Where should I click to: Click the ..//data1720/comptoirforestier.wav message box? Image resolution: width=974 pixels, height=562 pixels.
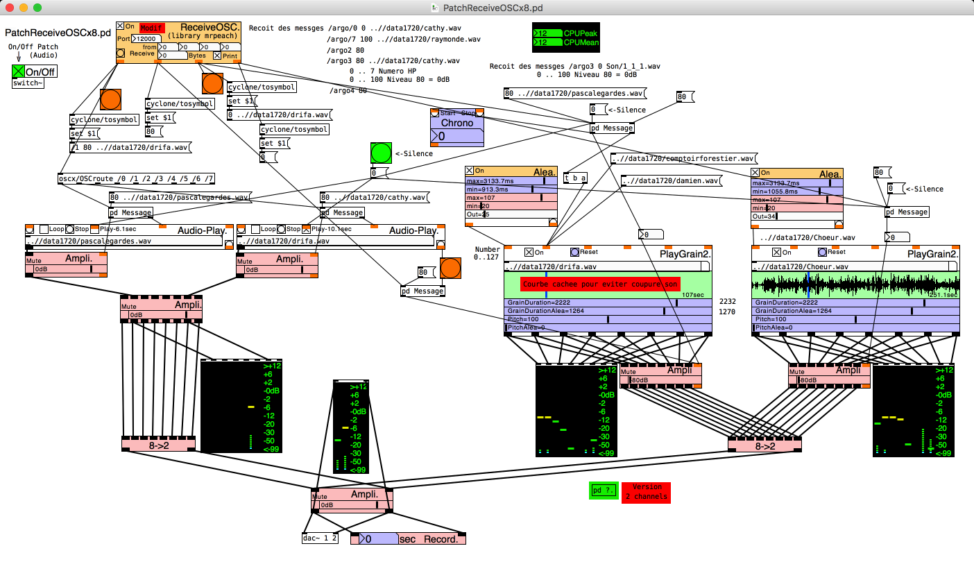click(x=684, y=159)
